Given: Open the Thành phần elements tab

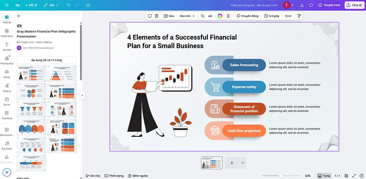Looking at the screenshot, I should (7, 33).
